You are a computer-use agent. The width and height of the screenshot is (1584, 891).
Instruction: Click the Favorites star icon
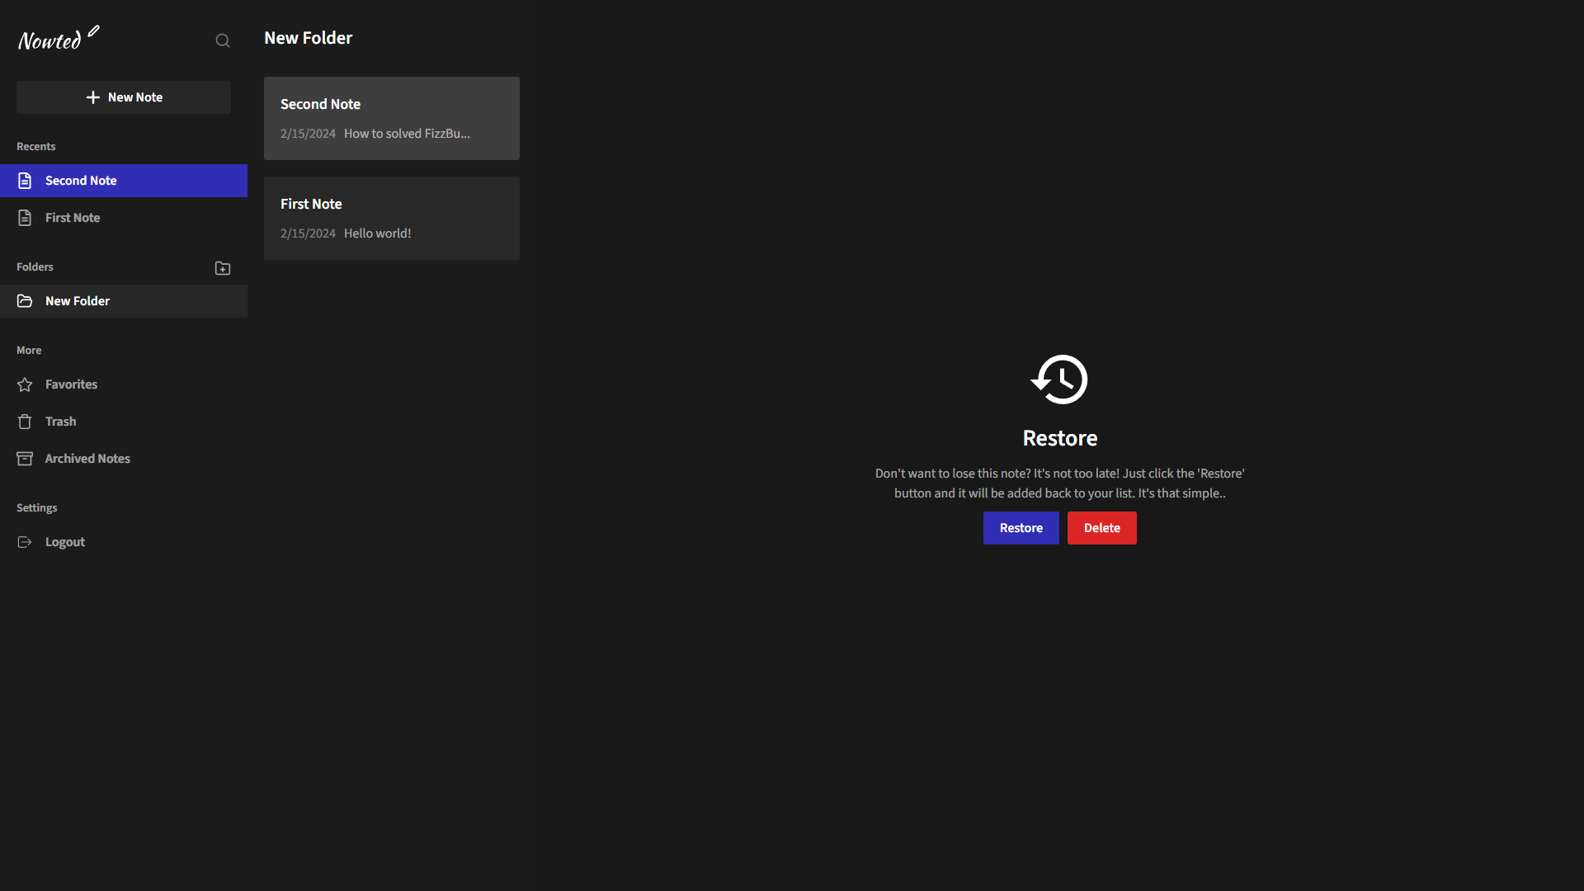point(25,384)
